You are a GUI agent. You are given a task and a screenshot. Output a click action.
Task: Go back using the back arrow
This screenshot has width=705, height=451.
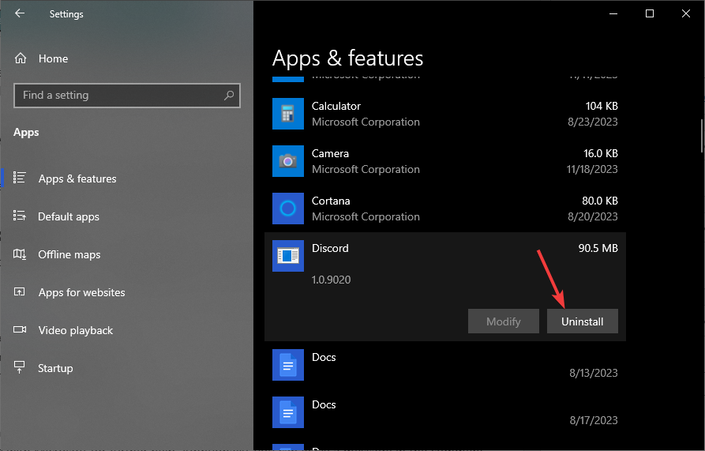[20, 13]
